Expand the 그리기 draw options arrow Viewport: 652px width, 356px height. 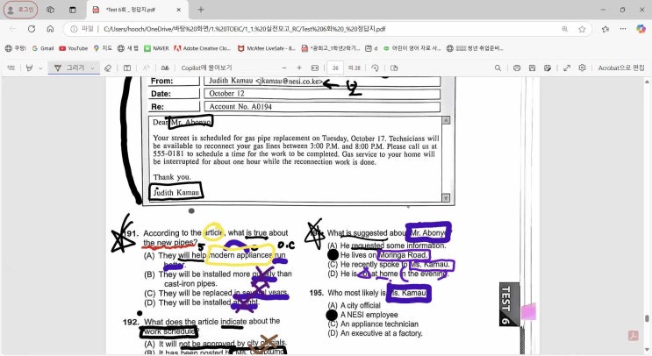(x=93, y=68)
